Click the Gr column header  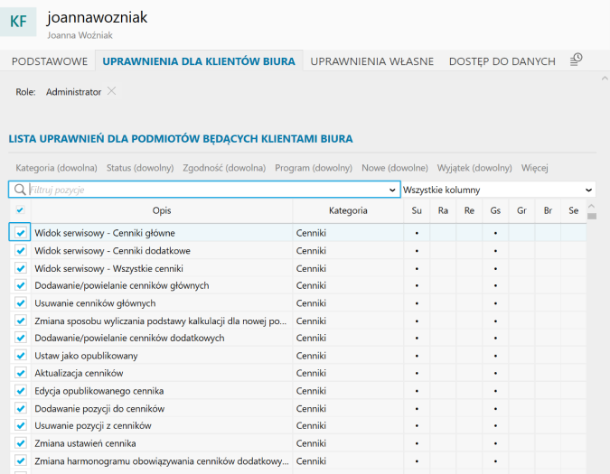point(521,210)
